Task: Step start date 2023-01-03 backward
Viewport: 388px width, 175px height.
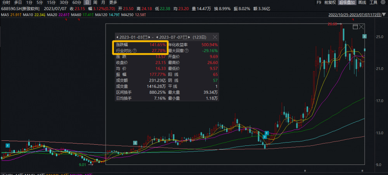Action: [x=117, y=37]
